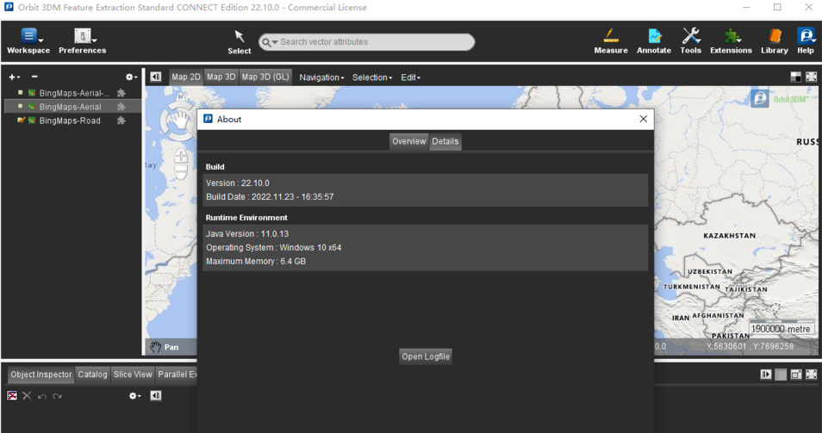
Task: Open the Edit dropdown menu
Action: coord(410,77)
